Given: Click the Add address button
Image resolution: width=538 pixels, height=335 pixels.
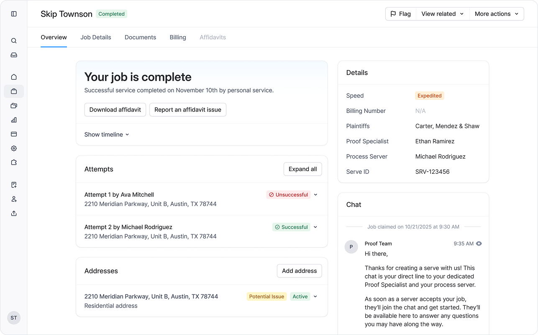Looking at the screenshot, I should pos(299,271).
